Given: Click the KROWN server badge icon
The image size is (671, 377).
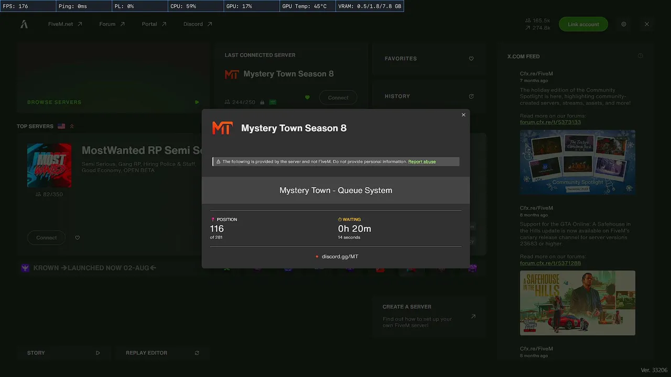Looking at the screenshot, I should 25,268.
